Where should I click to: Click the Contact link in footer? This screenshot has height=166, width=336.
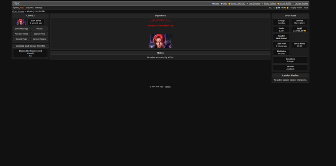[168, 87]
